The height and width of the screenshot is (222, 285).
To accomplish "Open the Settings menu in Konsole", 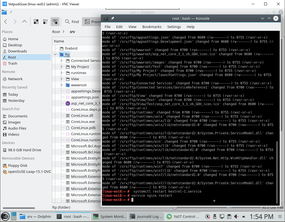I will pyautogui.click(x=174, y=27).
